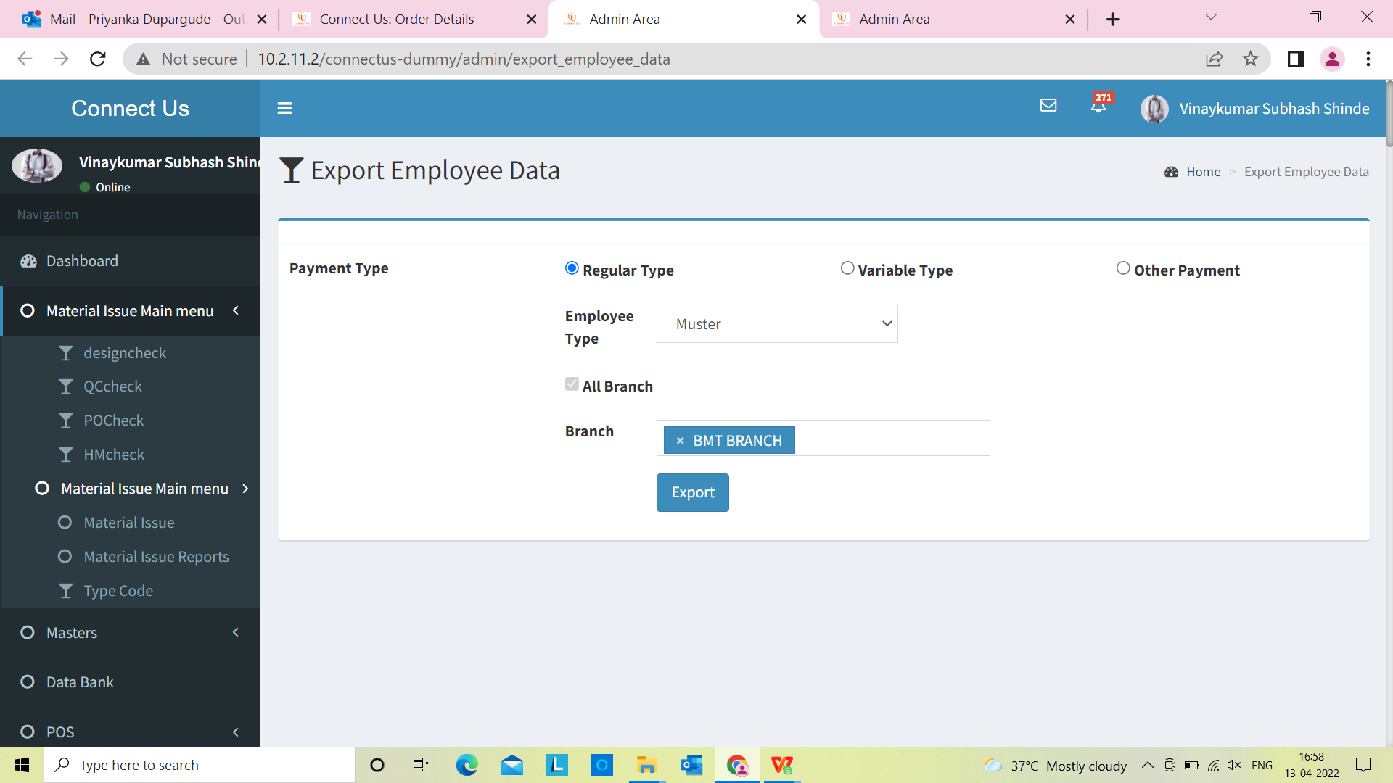Open the Data Bank menu item
This screenshot has height=783, width=1393.
(131, 682)
